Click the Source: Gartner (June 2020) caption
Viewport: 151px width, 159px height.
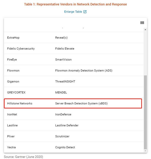[23, 157]
